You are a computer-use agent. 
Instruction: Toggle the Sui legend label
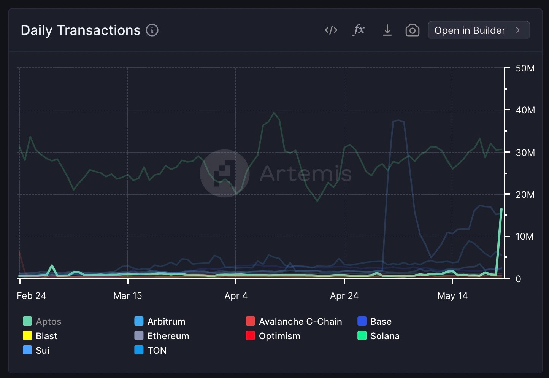click(43, 351)
